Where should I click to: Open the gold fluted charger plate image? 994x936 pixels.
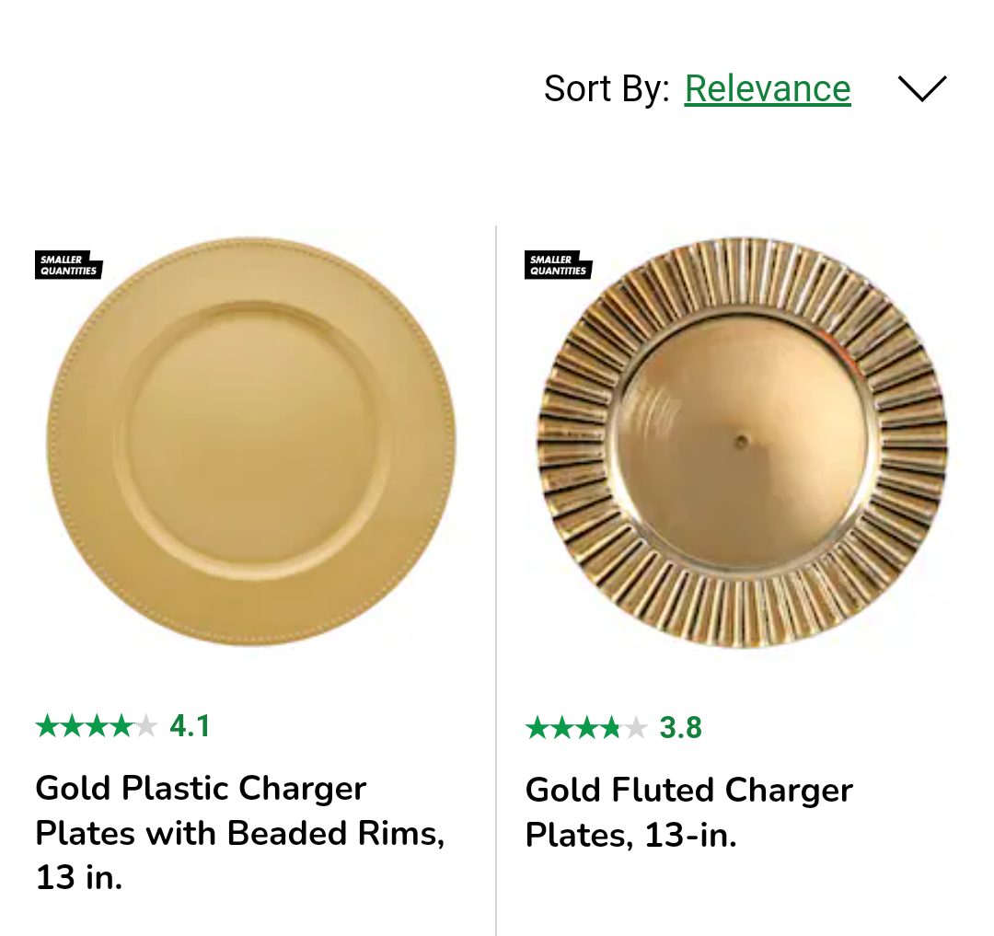(742, 444)
